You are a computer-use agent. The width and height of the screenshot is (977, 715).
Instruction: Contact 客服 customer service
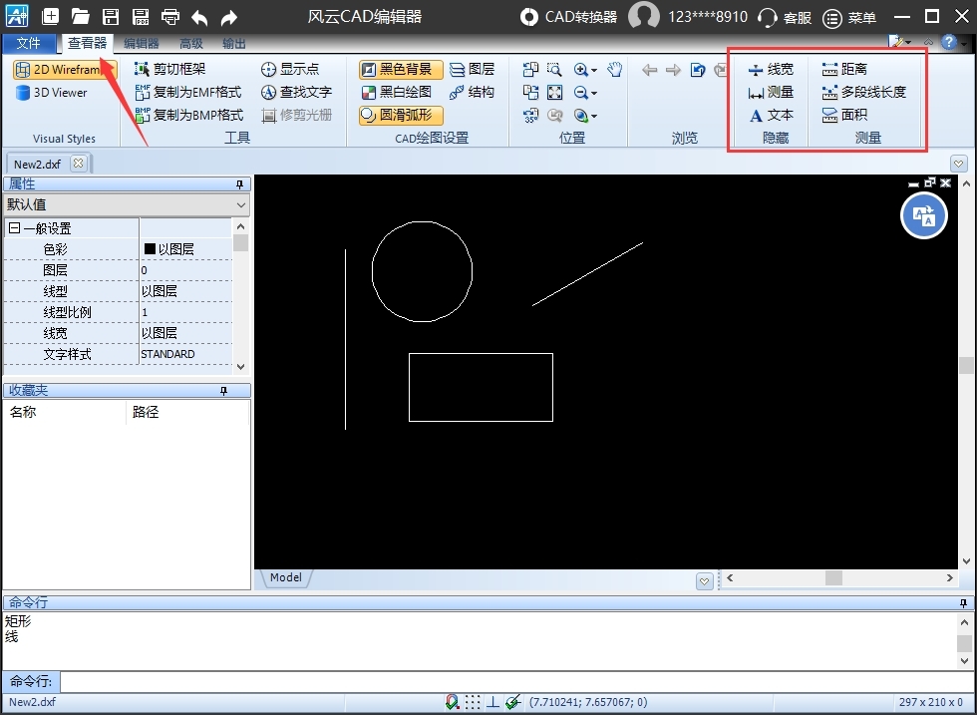786,18
